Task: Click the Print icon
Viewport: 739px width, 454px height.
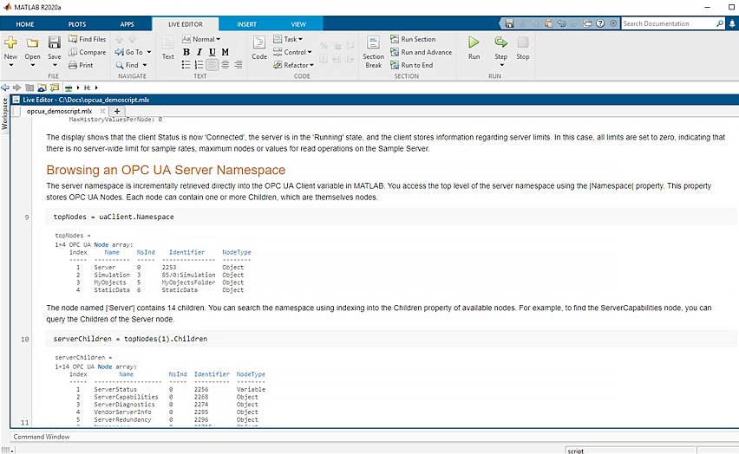Action: pos(81,65)
